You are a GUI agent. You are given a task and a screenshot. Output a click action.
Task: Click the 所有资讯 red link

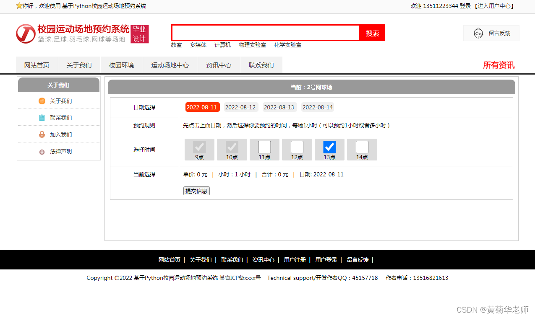[499, 65]
